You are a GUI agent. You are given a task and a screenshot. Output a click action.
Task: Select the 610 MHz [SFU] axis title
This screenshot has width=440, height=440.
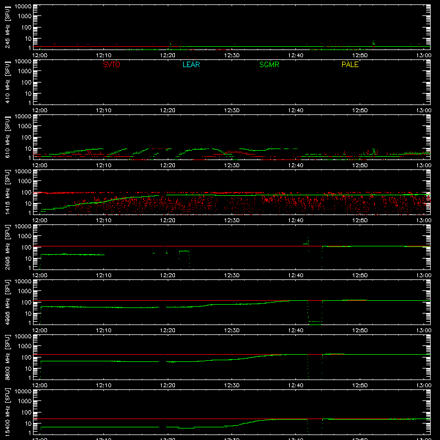tap(8, 137)
